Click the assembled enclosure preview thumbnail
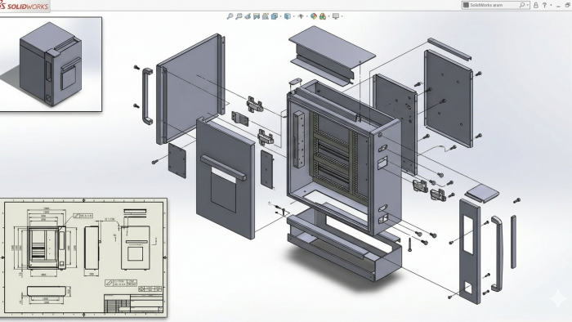This screenshot has height=322, width=572. [51, 64]
